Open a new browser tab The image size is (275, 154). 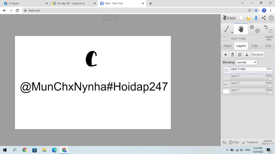pos(150,3)
